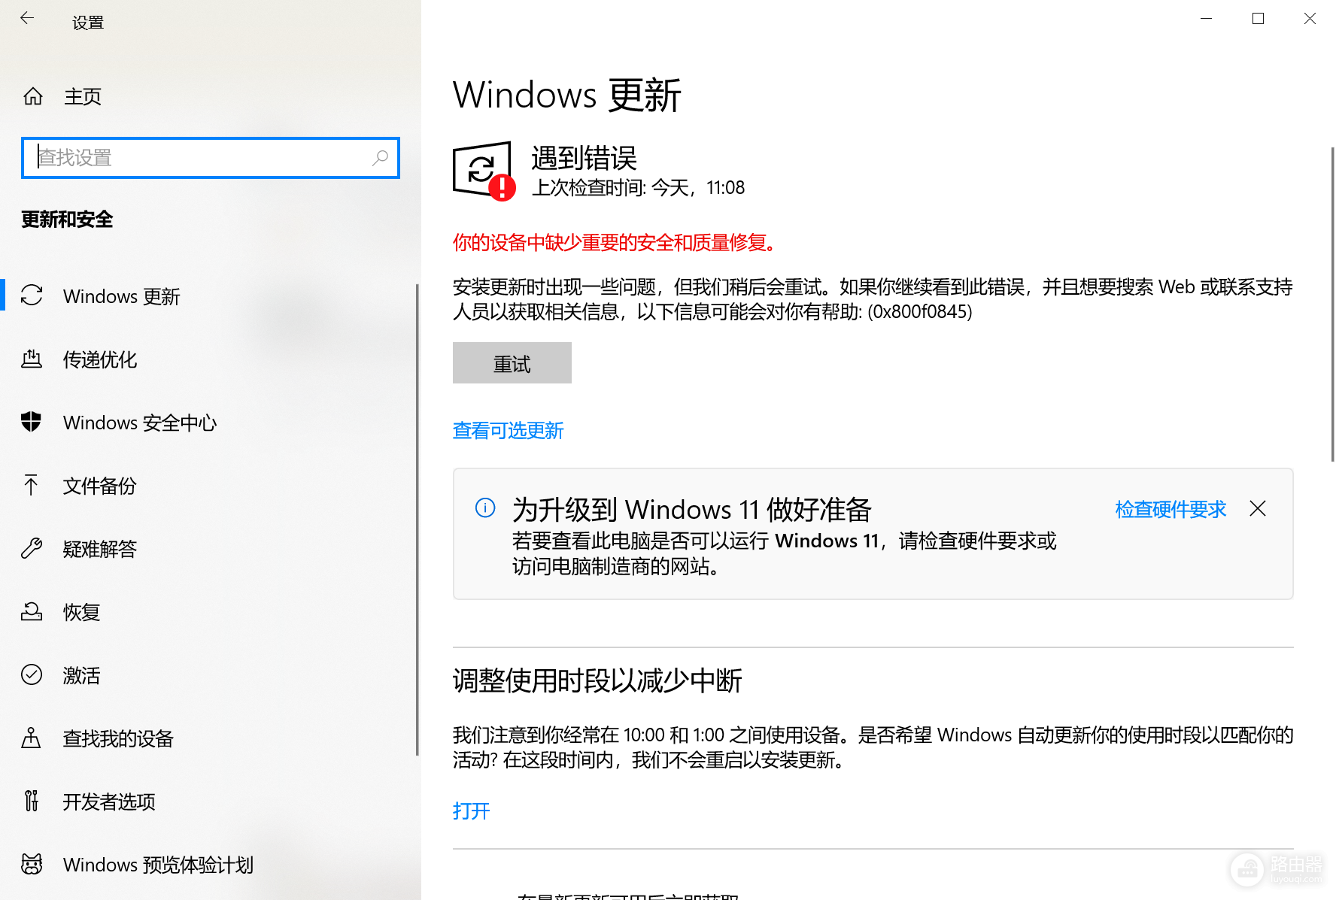The image size is (1336, 900).
Task: Click the 更新和安全 section header
Action: point(67,220)
